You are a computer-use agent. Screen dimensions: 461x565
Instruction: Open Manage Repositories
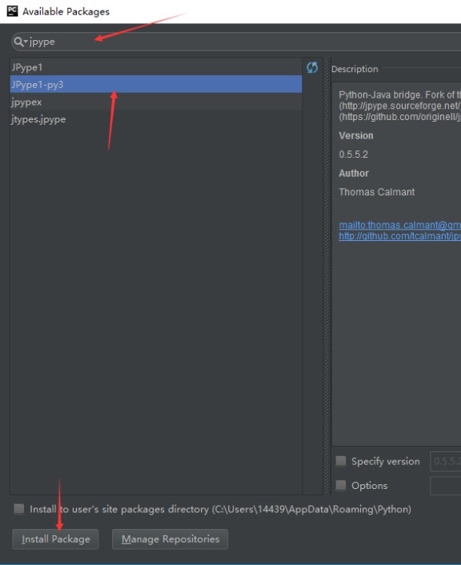(170, 539)
